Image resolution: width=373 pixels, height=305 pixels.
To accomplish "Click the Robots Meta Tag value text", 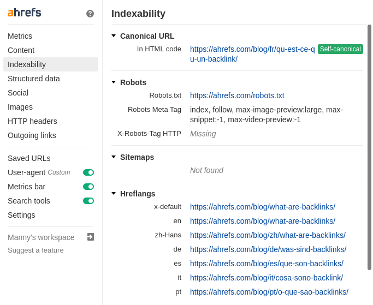I will (x=267, y=115).
